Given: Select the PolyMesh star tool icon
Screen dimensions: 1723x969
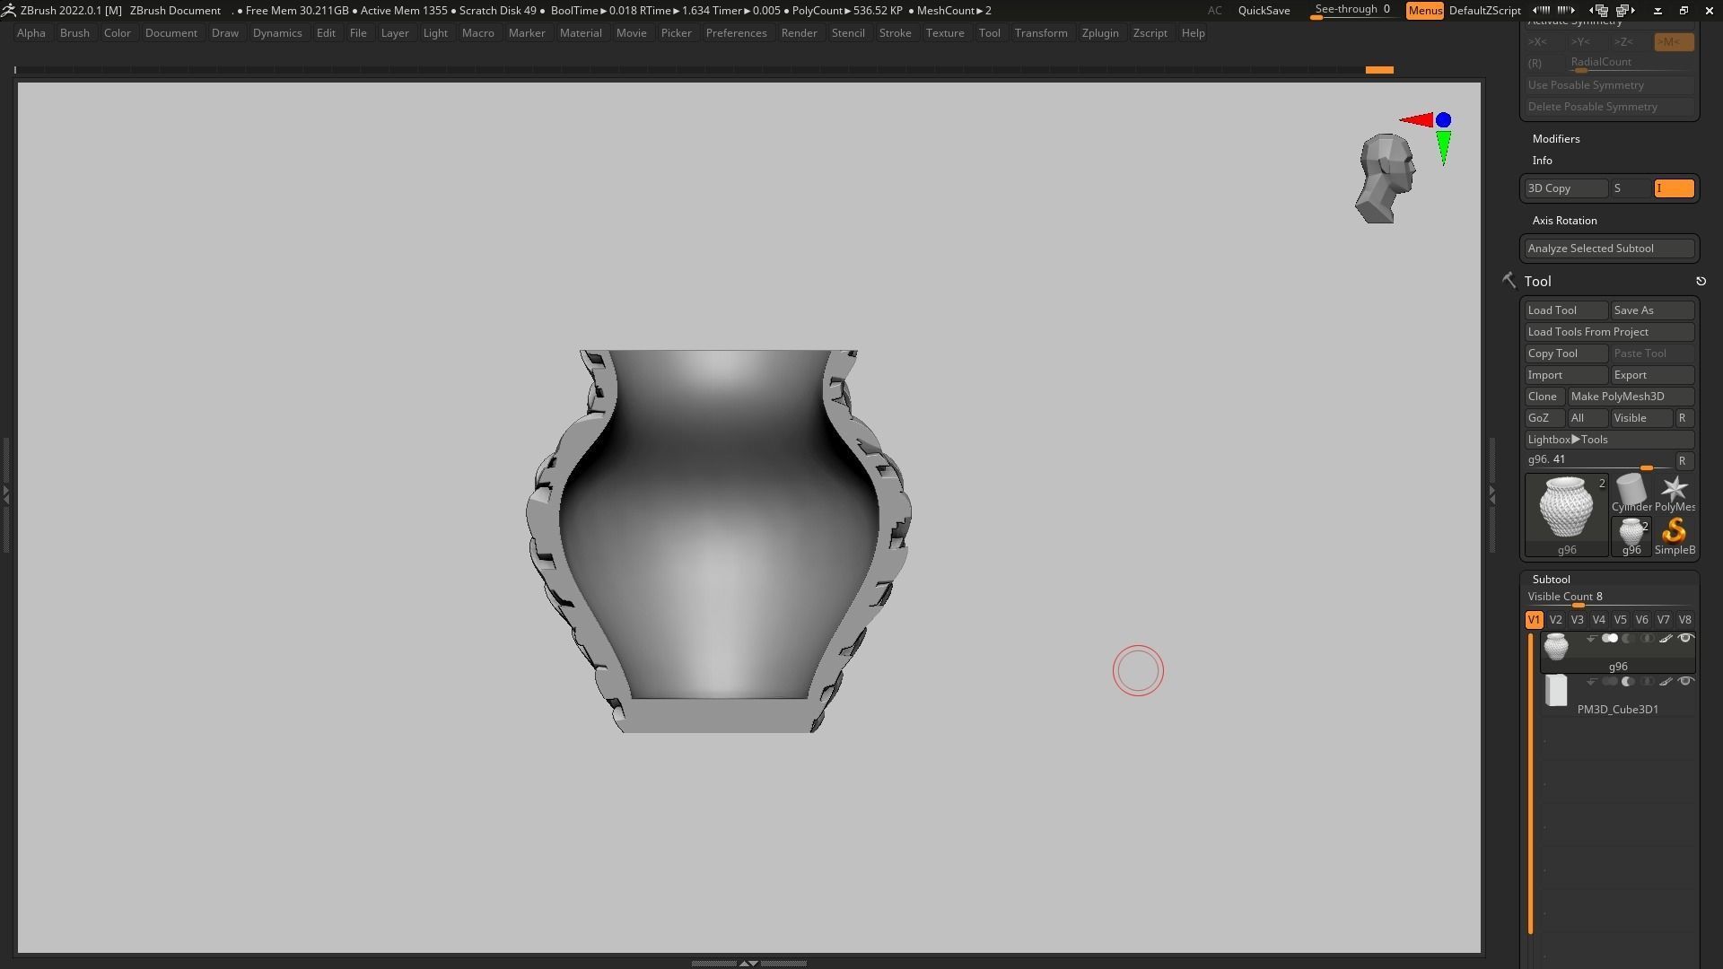Looking at the screenshot, I should (1674, 489).
